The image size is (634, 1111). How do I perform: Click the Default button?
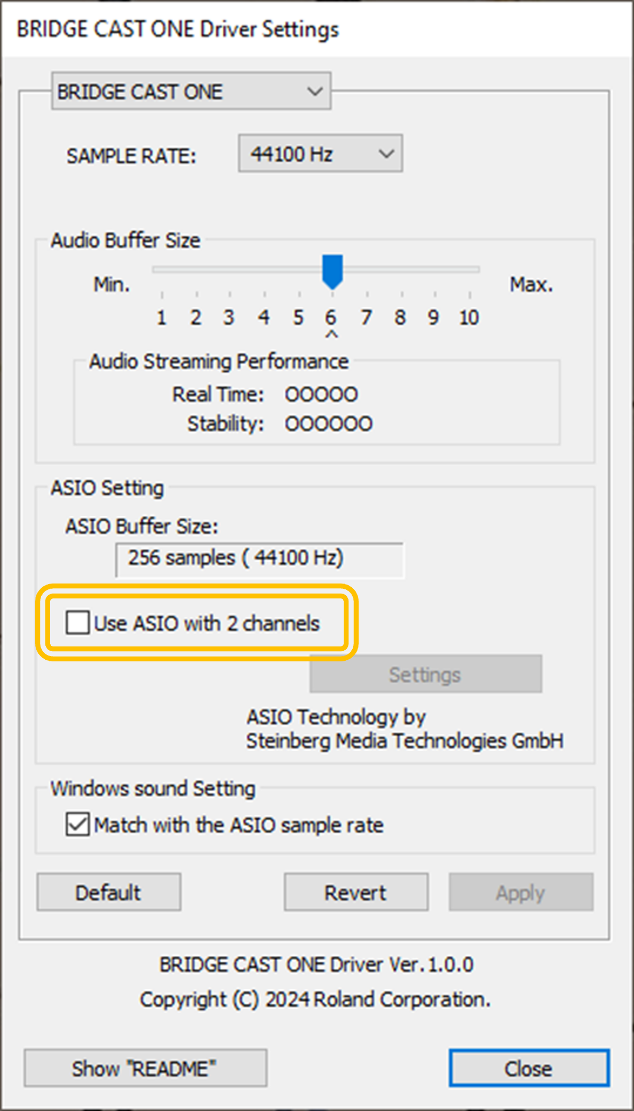point(108,892)
